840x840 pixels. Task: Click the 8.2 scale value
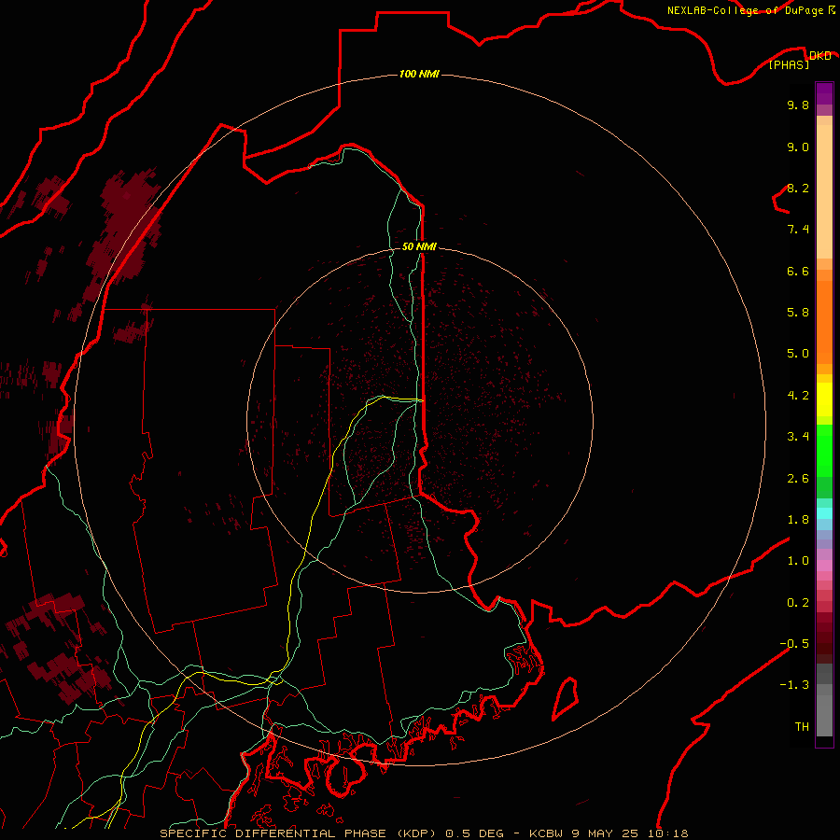[798, 188]
